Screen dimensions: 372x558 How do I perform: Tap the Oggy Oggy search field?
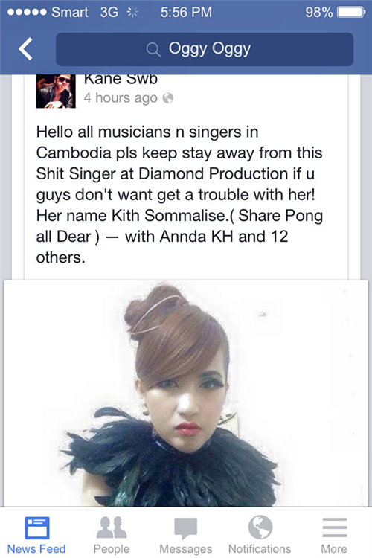[205, 49]
